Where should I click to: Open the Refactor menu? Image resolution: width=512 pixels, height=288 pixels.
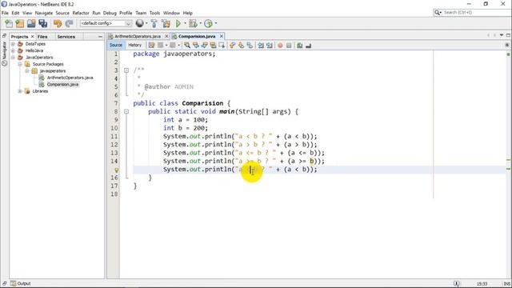(81, 13)
